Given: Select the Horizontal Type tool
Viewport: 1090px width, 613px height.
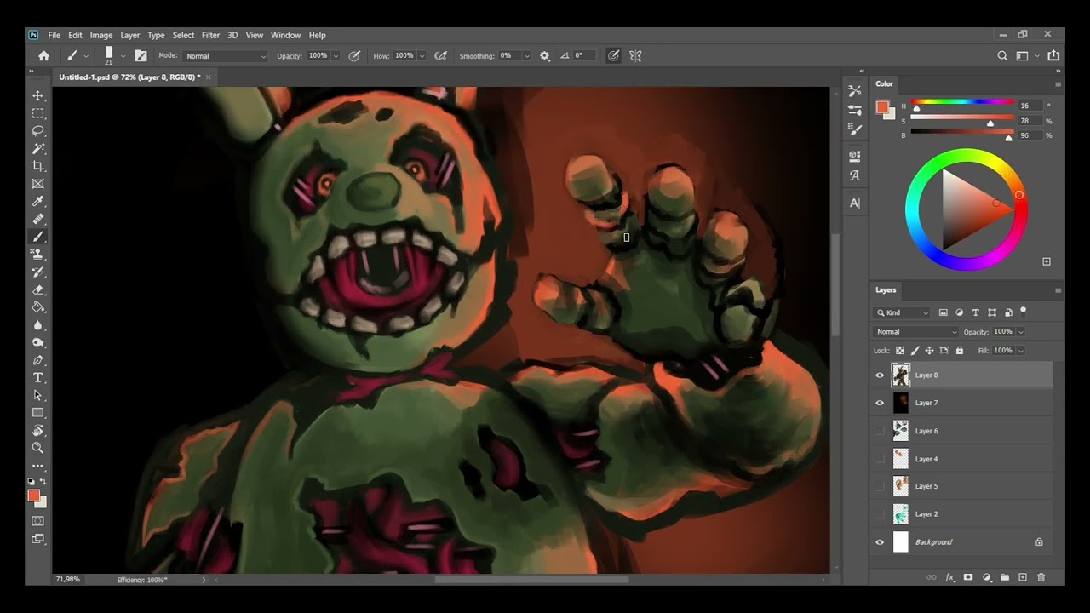Looking at the screenshot, I should coord(38,378).
